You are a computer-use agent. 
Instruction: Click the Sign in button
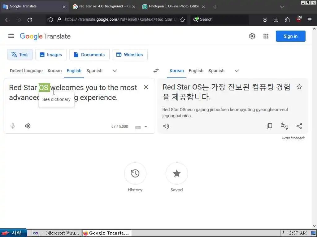290,36
